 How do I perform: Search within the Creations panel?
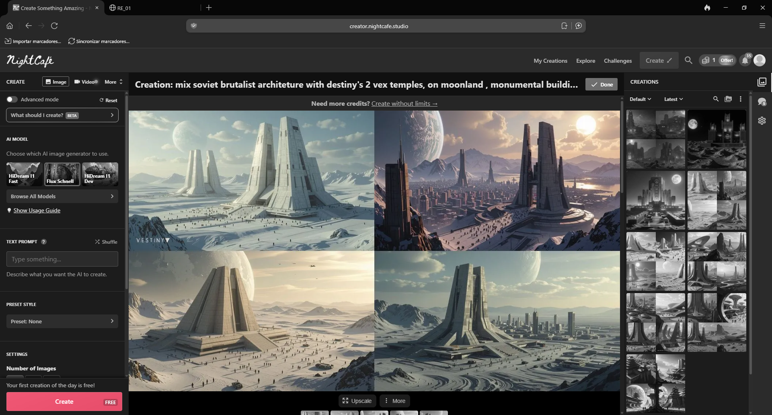pyautogui.click(x=716, y=99)
